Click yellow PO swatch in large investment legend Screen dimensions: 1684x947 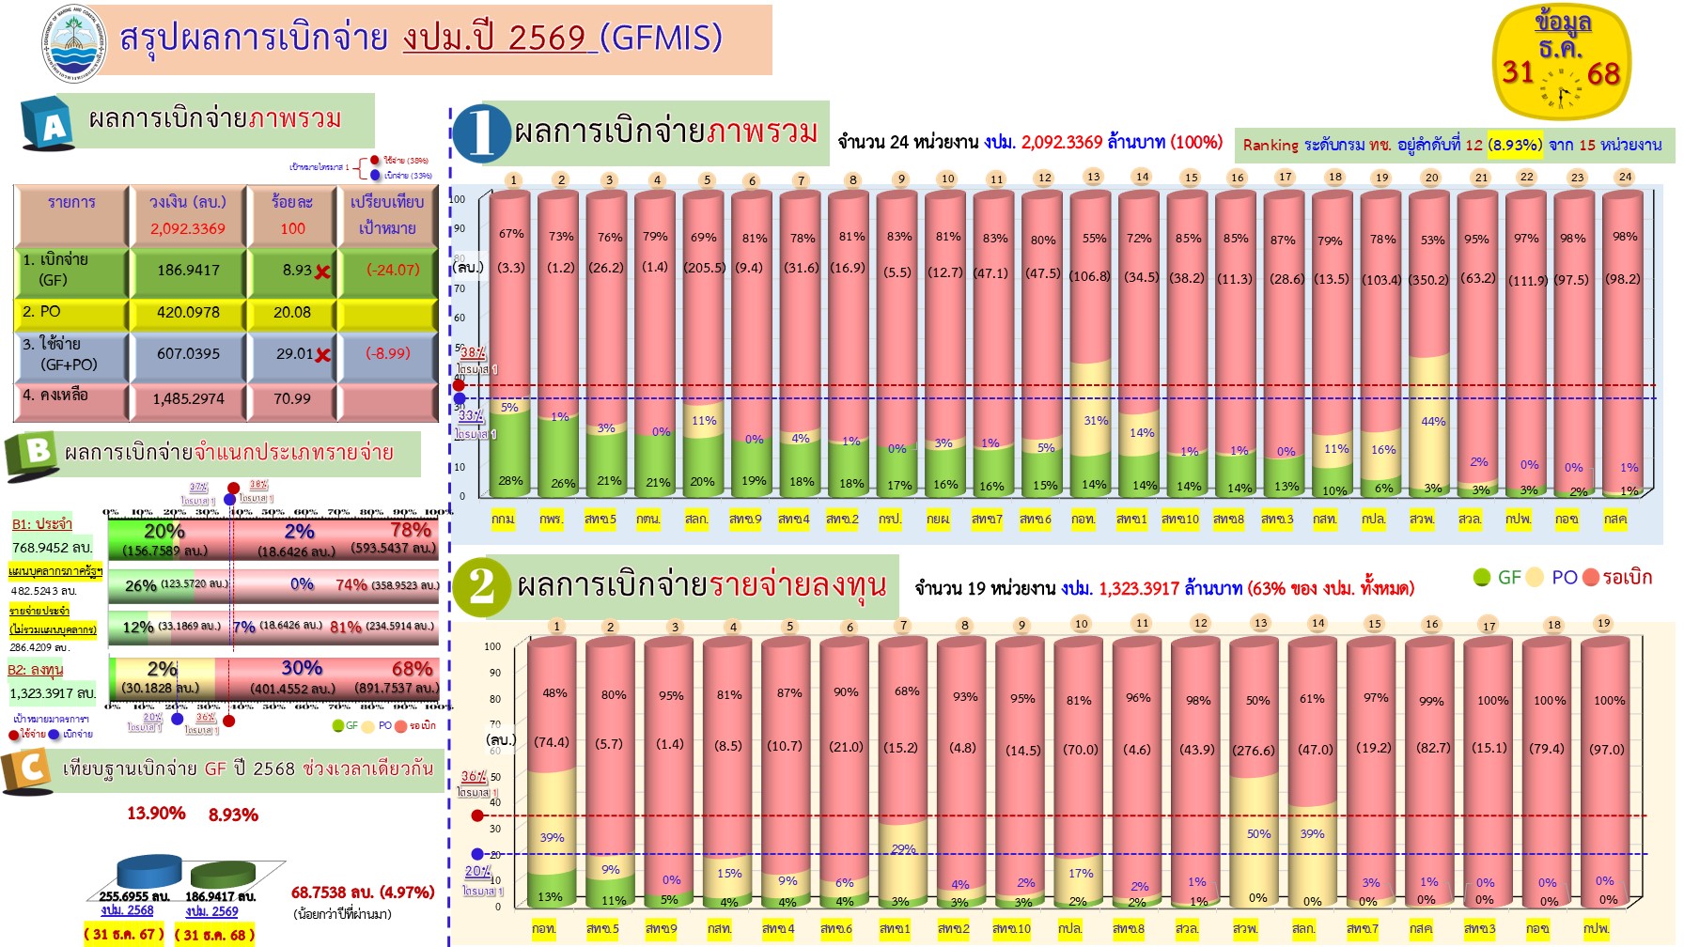(1535, 577)
